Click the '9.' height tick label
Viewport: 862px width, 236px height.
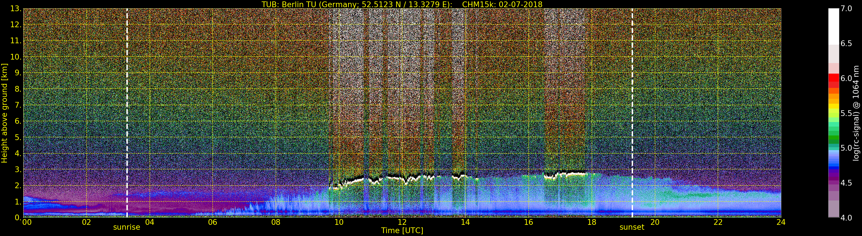pos(18,73)
